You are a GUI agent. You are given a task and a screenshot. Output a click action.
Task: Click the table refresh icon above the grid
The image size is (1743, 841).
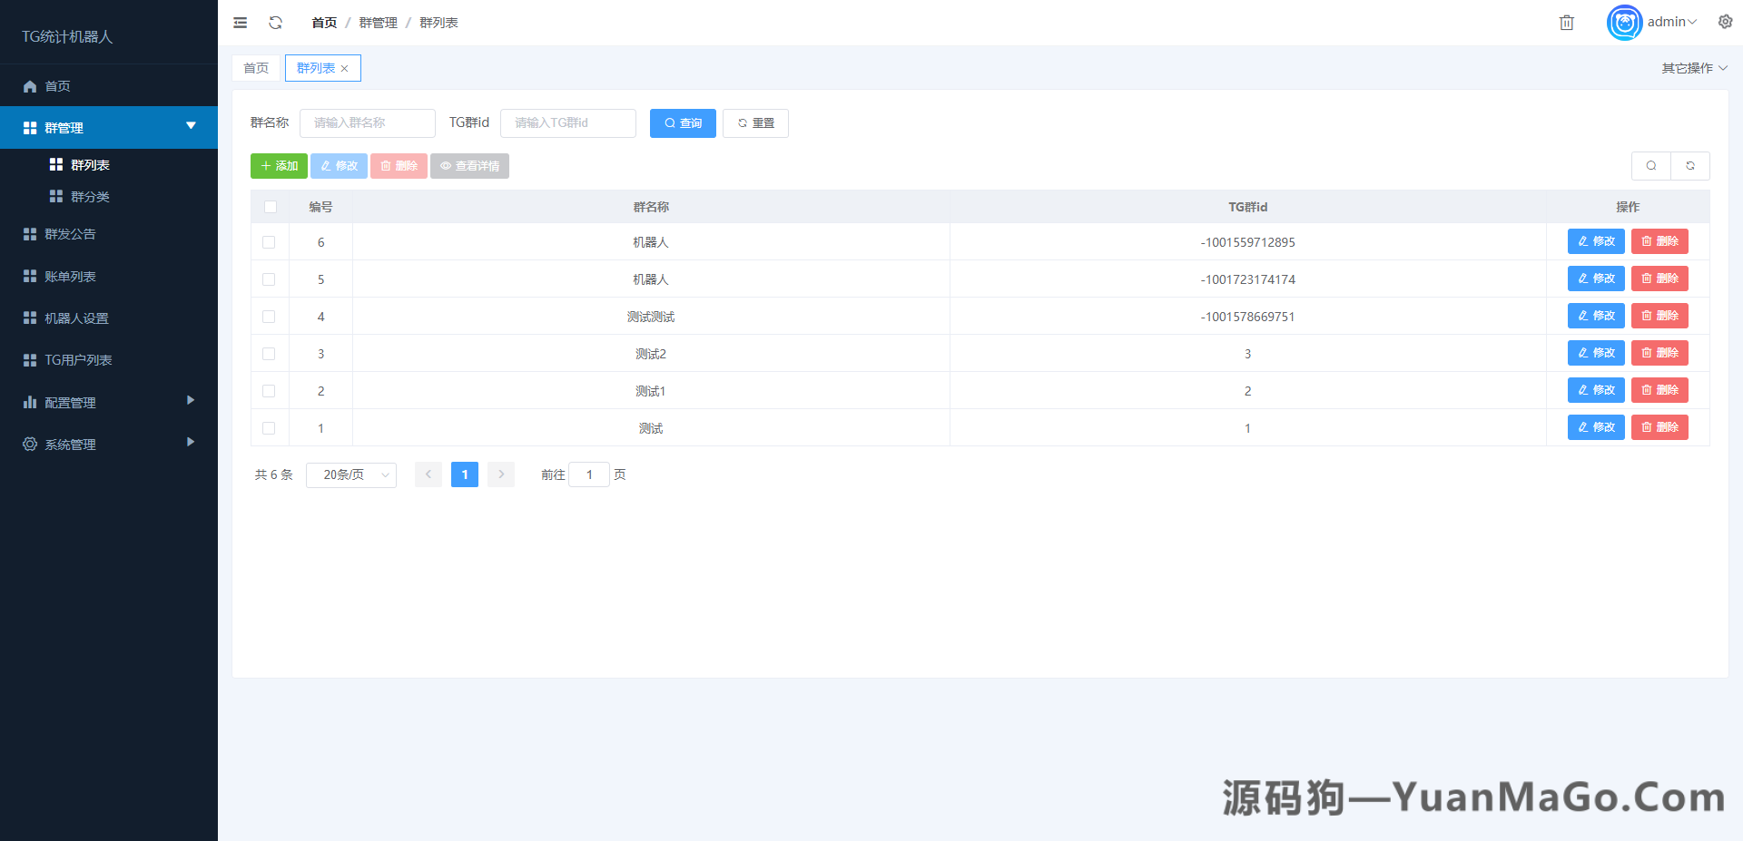tap(1689, 166)
